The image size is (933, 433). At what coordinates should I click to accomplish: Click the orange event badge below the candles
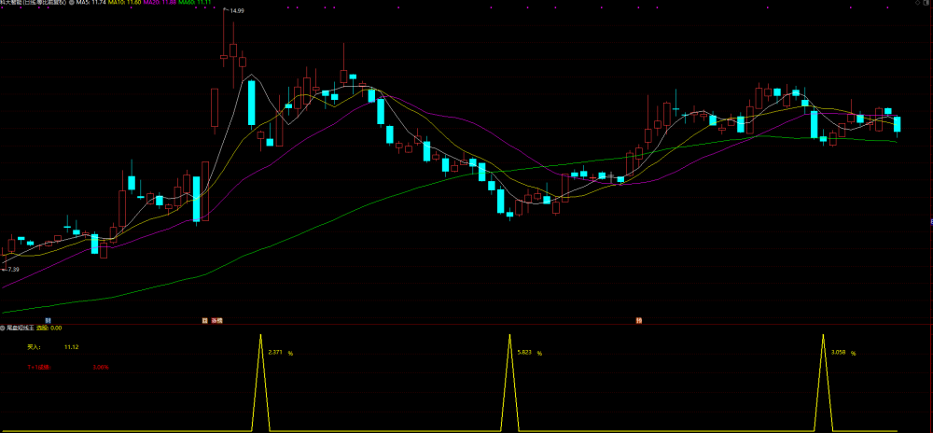[204, 321]
